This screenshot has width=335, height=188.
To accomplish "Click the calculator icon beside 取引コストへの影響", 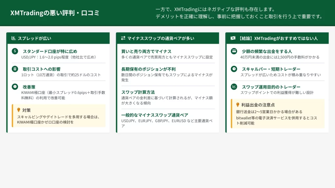I will tap(15, 69).
